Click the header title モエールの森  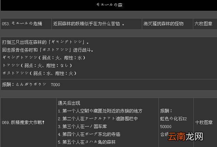[x=109, y=5]
